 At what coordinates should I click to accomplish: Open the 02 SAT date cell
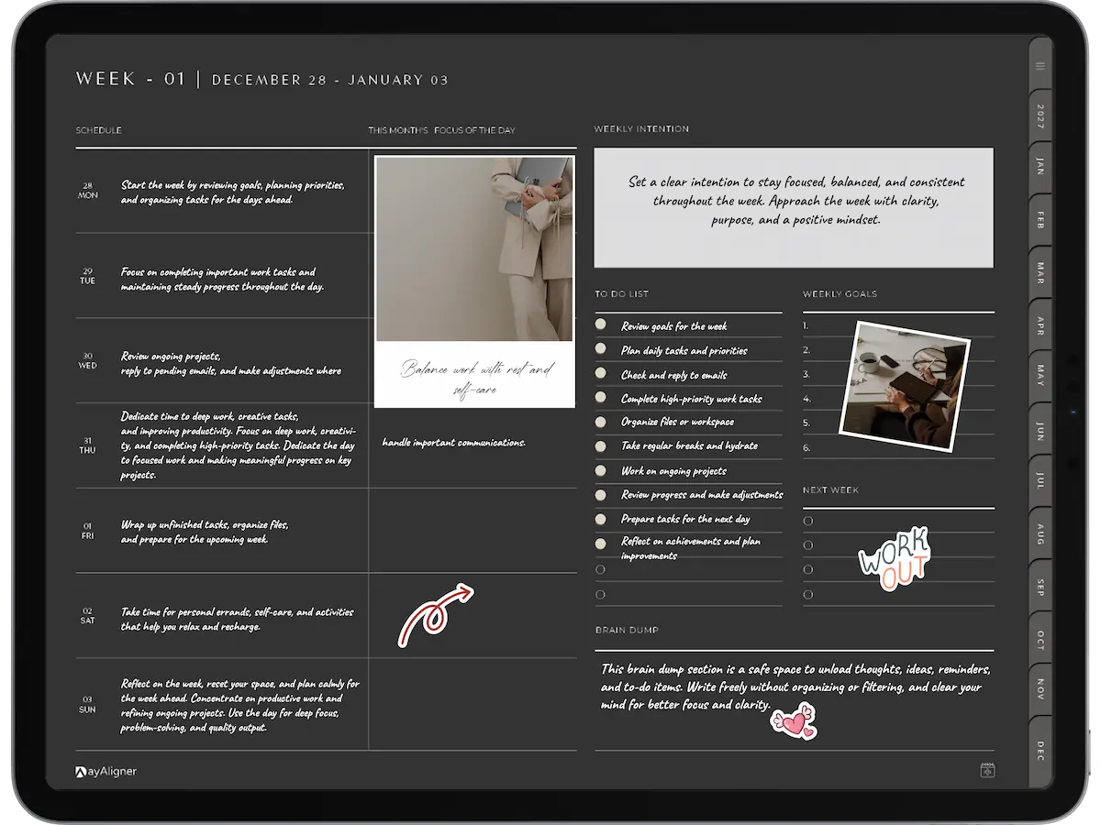click(88, 616)
